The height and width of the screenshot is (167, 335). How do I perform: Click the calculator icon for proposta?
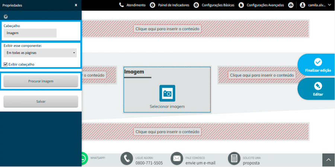point(234,158)
